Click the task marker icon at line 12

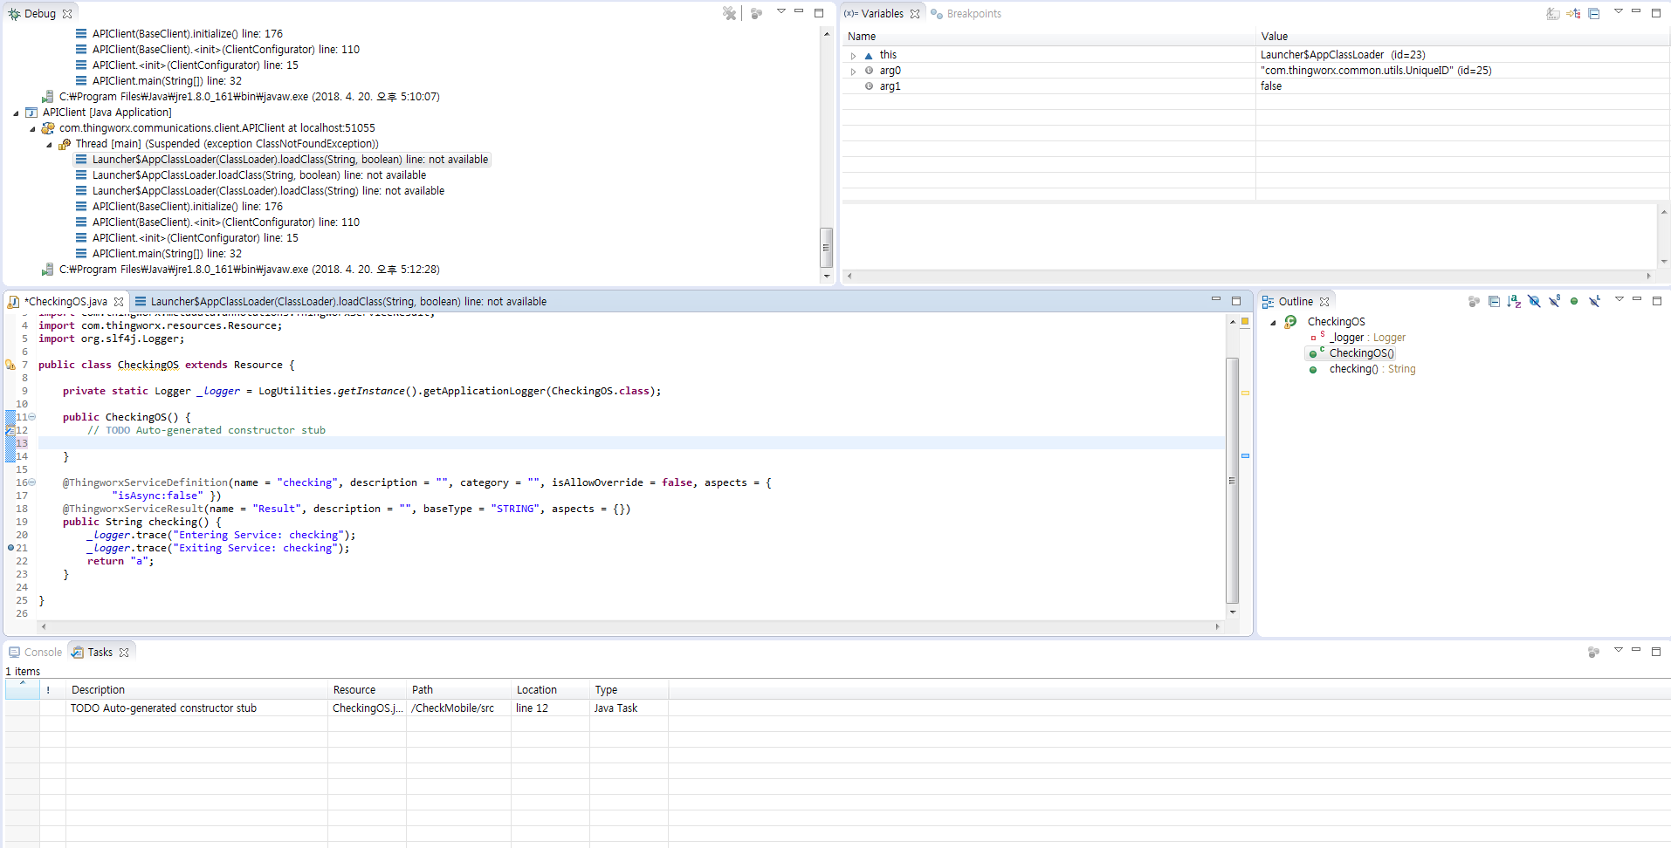coord(10,430)
